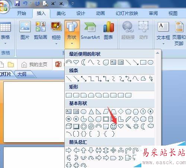Go to the 动画 tab

coord(100,13)
